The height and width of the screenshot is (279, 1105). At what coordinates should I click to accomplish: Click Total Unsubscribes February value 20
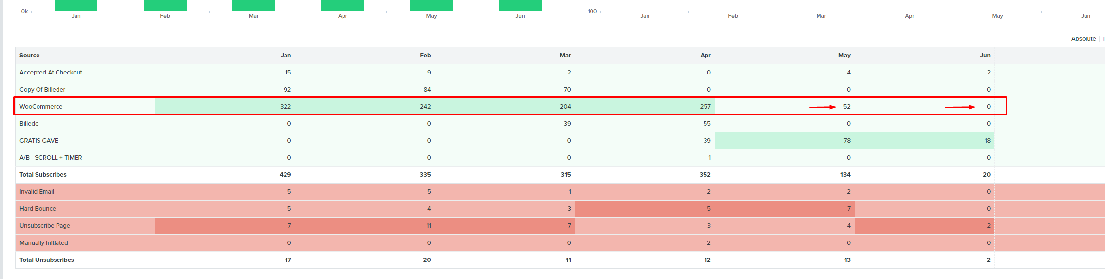[x=427, y=260]
